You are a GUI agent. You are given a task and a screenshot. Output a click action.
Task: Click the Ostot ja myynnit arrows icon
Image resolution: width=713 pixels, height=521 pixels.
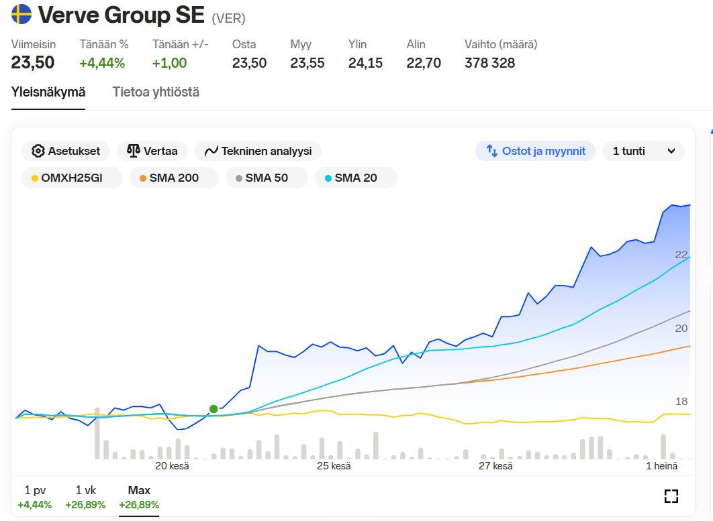(491, 151)
